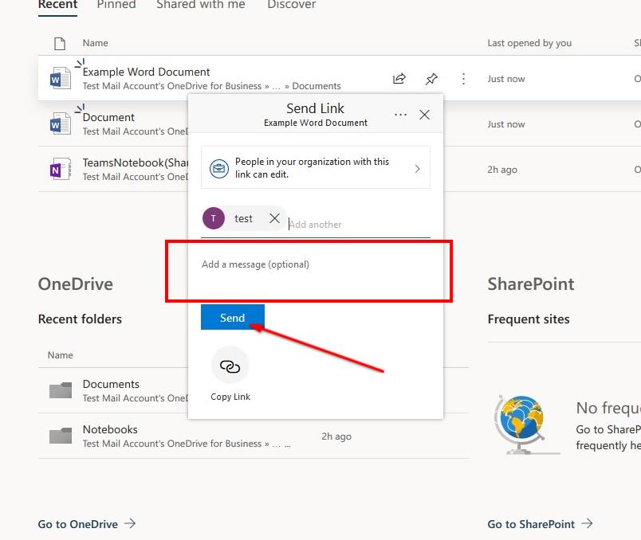Click OneNote icon for TeamsNotebook
Screen dimensions: 641x540
click(60, 169)
